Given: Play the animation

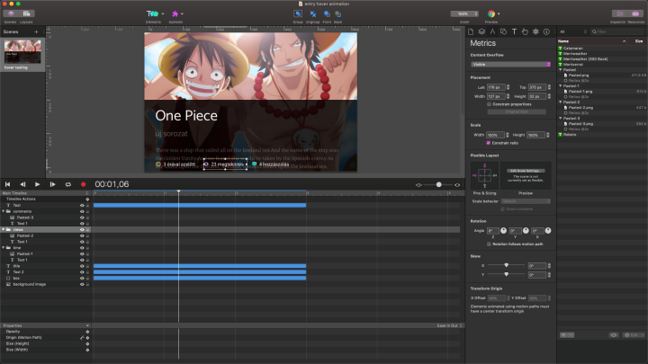Looking at the screenshot, I should (37, 184).
